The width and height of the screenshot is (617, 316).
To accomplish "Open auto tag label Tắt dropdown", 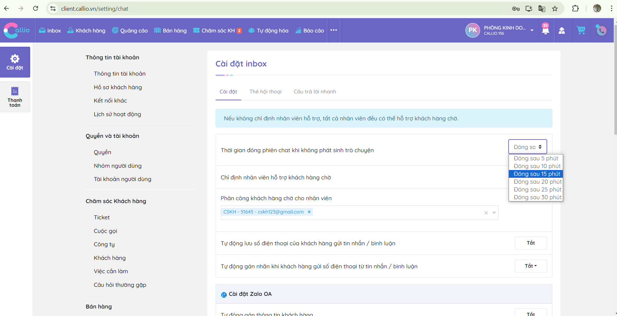I will [x=531, y=266].
